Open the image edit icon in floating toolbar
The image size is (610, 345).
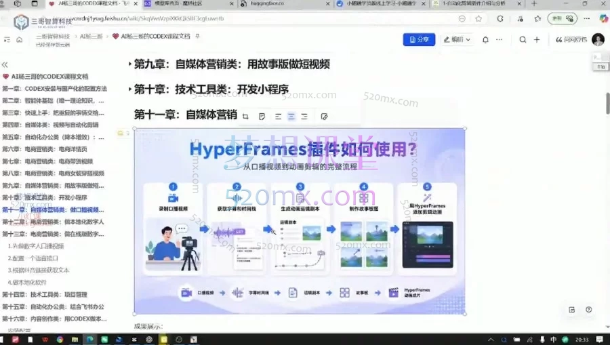(325, 117)
